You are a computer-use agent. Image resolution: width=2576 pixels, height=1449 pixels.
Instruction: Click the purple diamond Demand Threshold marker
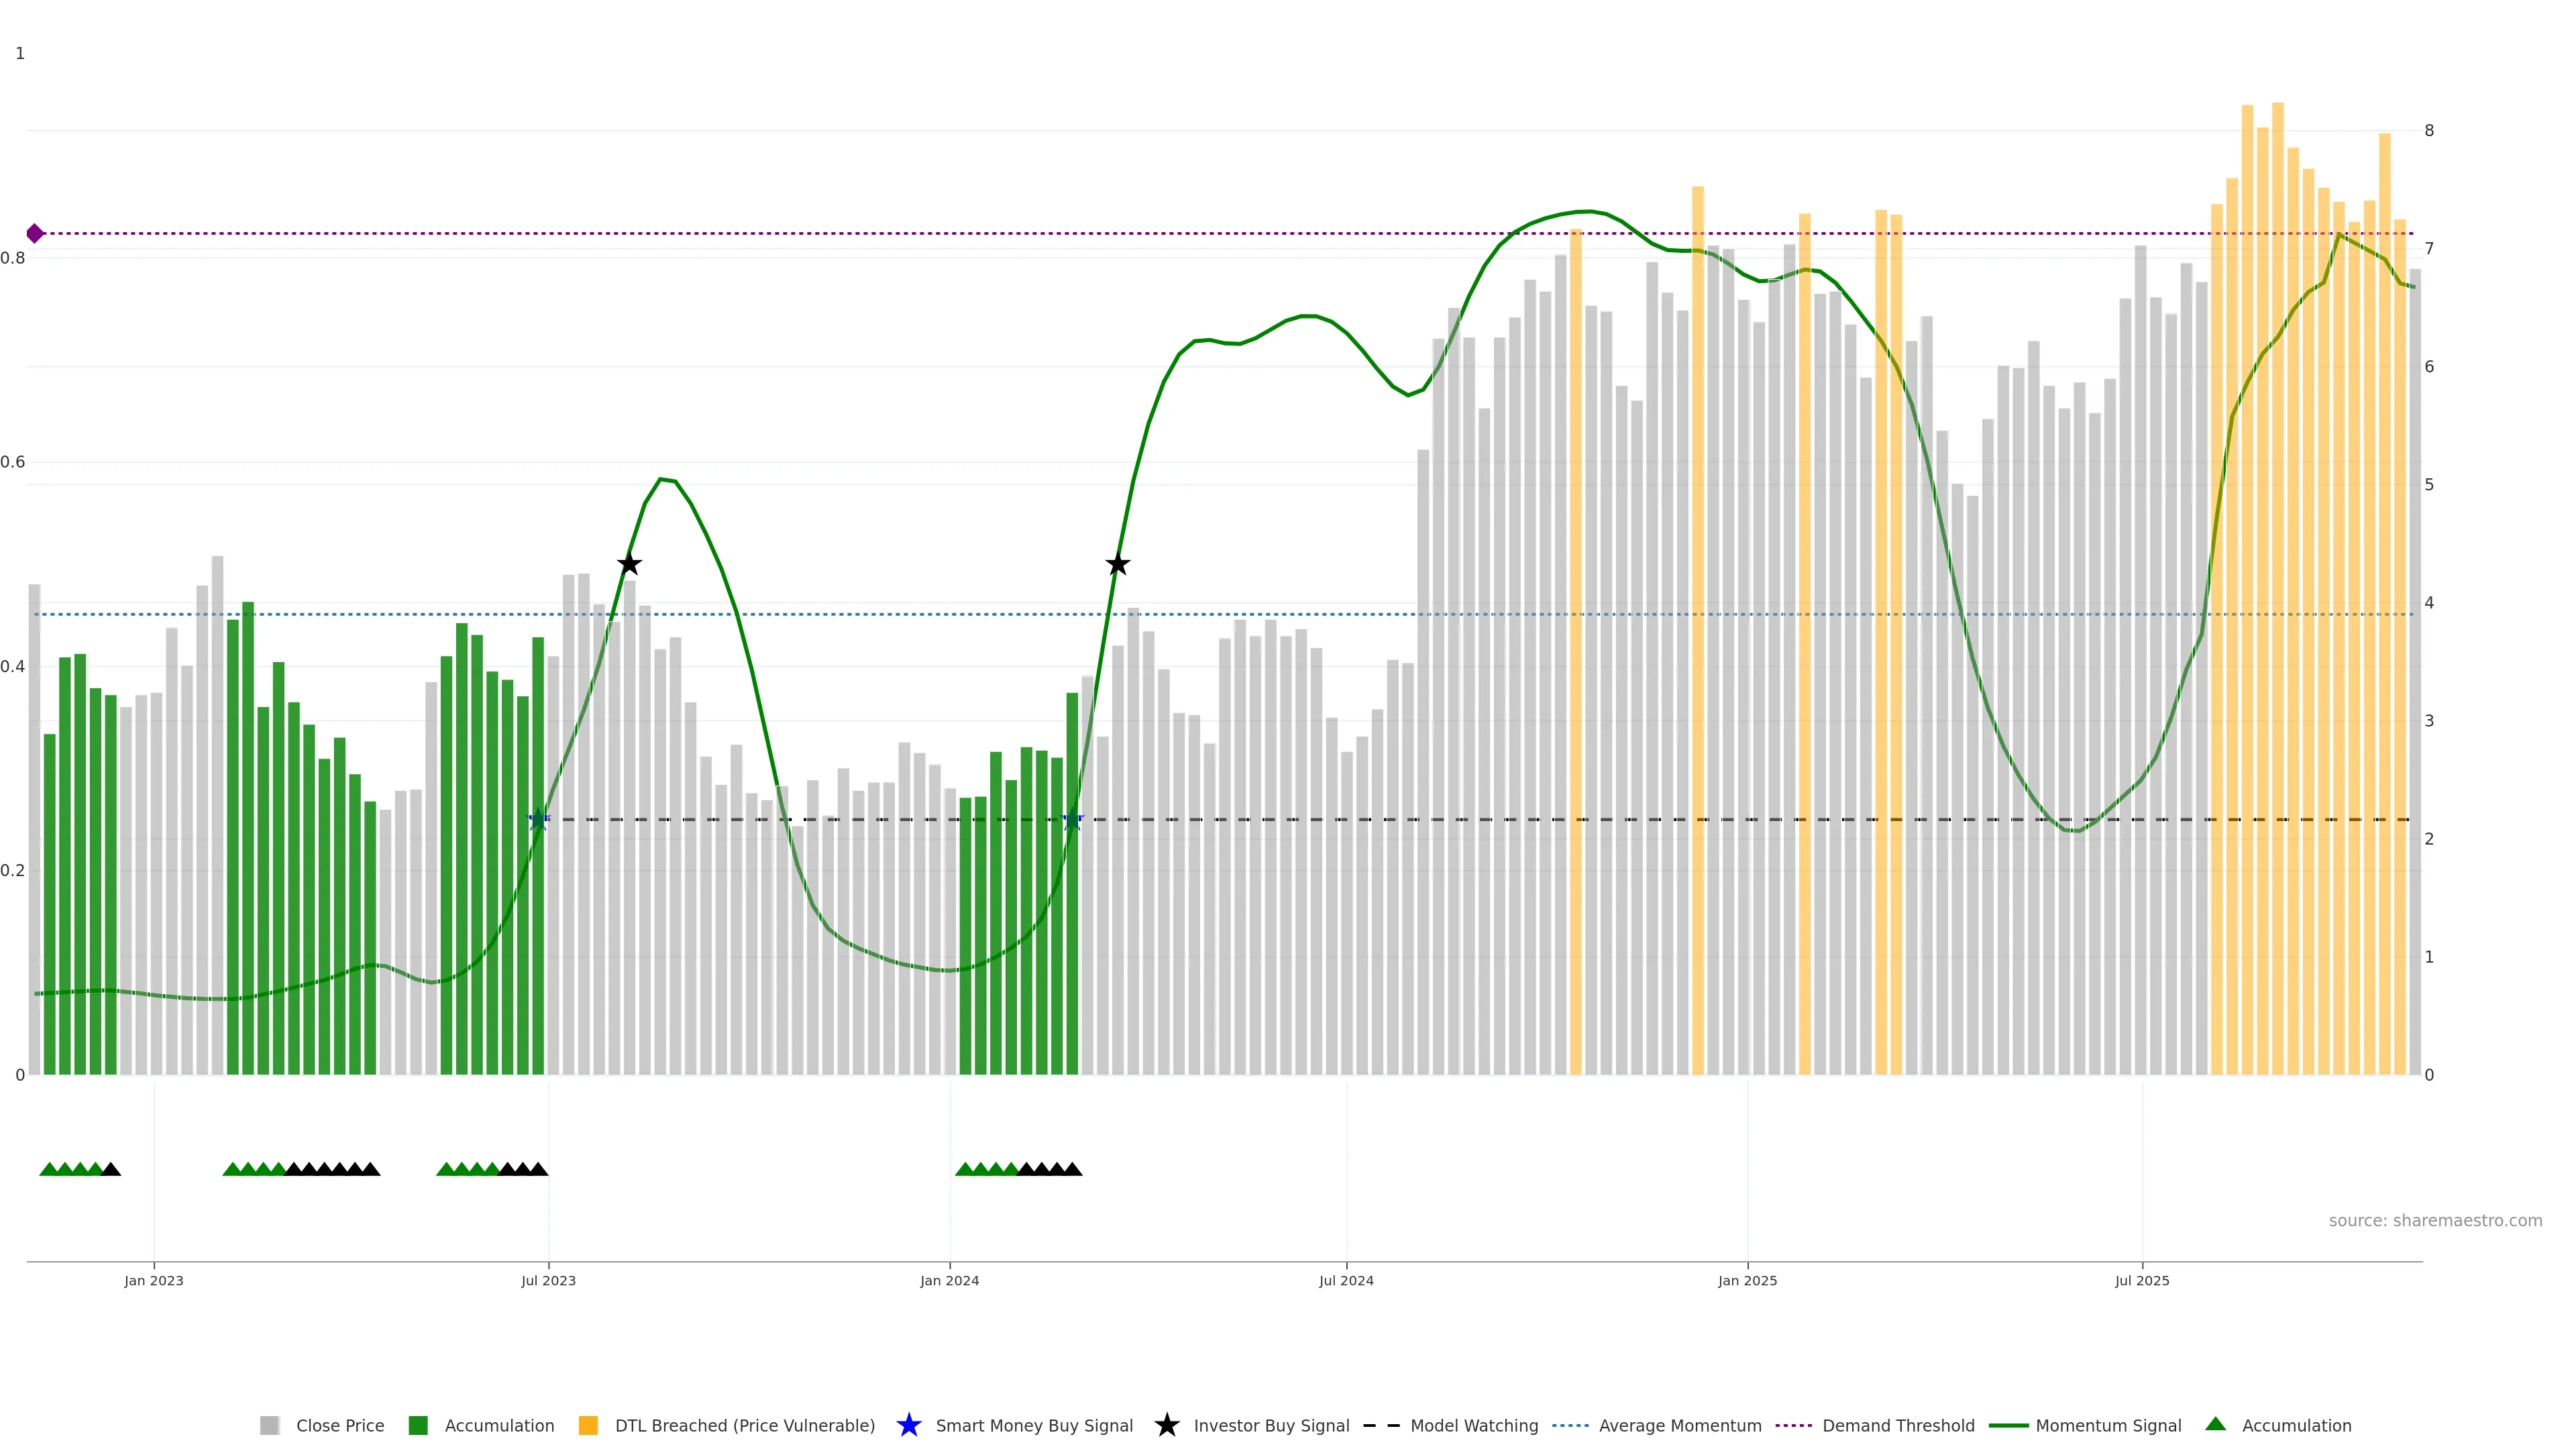tap(35, 233)
